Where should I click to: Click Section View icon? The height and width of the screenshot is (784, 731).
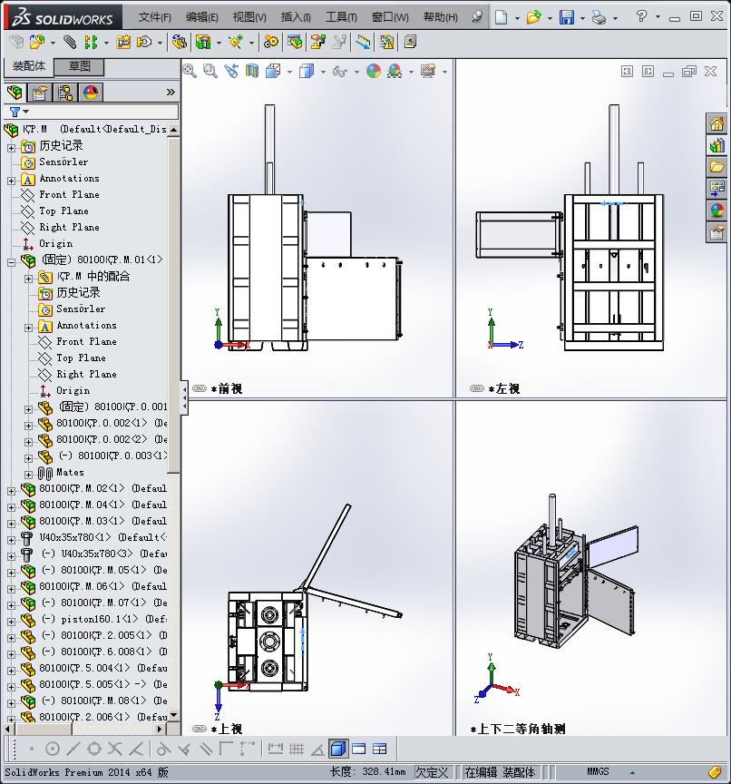pos(252,71)
